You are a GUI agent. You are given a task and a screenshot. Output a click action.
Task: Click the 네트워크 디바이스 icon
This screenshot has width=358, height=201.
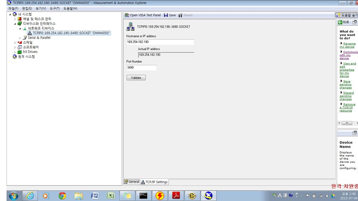tap(25, 28)
